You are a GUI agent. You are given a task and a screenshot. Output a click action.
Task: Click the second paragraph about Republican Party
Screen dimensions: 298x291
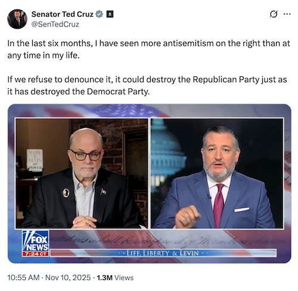click(x=147, y=85)
